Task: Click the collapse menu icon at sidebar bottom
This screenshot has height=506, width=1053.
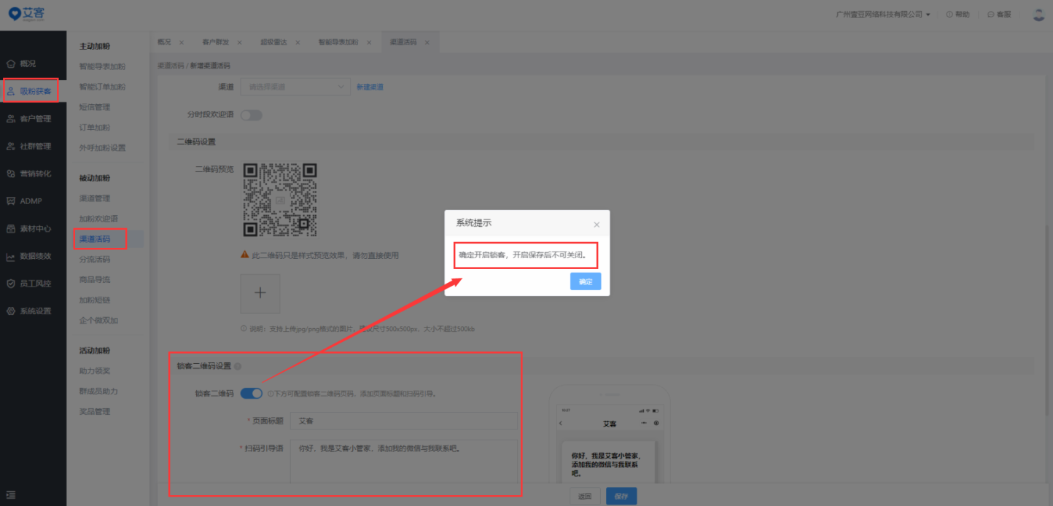Action: click(x=11, y=495)
